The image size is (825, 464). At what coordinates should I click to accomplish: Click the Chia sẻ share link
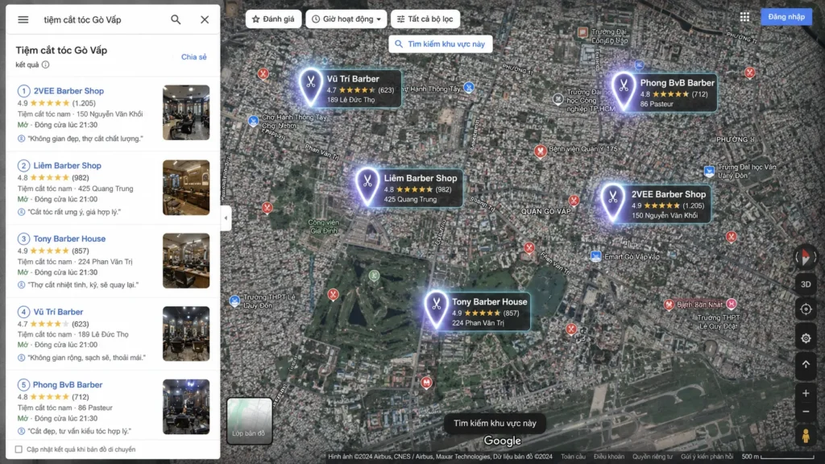tap(193, 57)
